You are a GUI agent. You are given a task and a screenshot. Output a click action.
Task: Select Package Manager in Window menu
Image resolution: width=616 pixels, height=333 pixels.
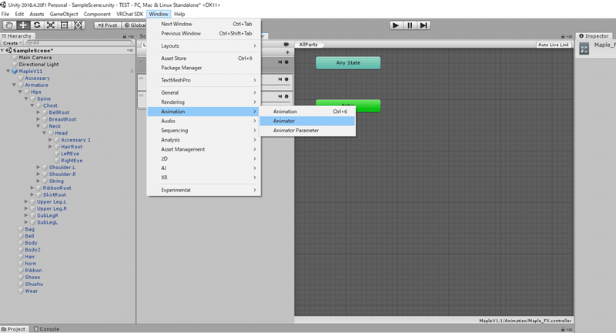coord(204,68)
